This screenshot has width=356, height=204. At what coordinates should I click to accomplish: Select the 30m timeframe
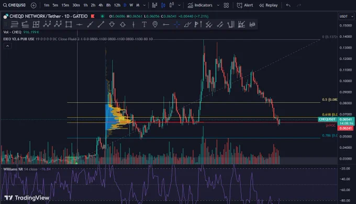pyautogui.click(x=76, y=5)
